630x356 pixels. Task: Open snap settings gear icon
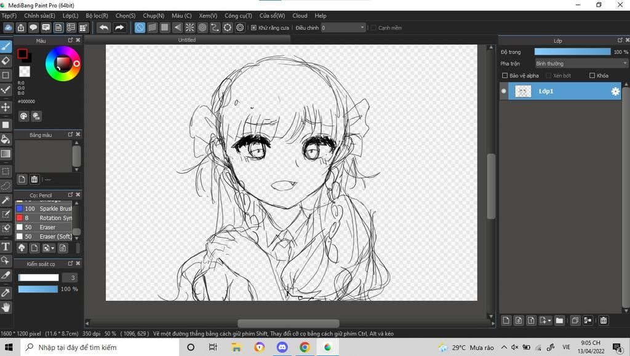coord(241,27)
